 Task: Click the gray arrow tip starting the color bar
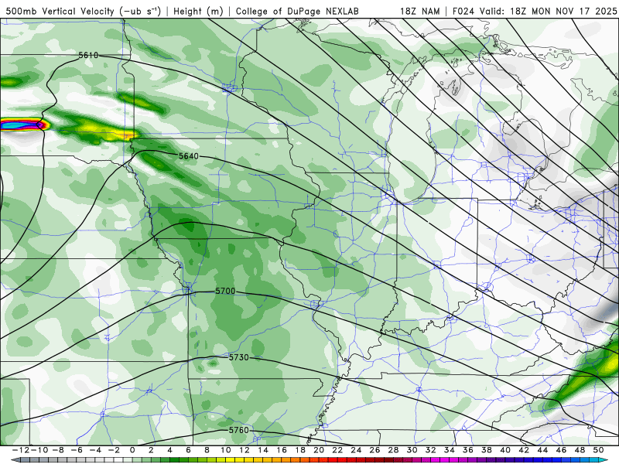[x=14, y=460]
